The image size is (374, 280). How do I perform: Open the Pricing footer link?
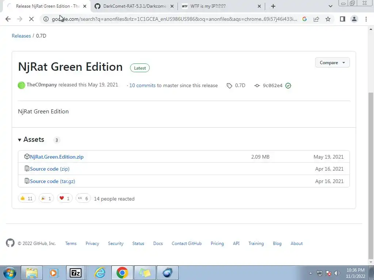(217, 244)
